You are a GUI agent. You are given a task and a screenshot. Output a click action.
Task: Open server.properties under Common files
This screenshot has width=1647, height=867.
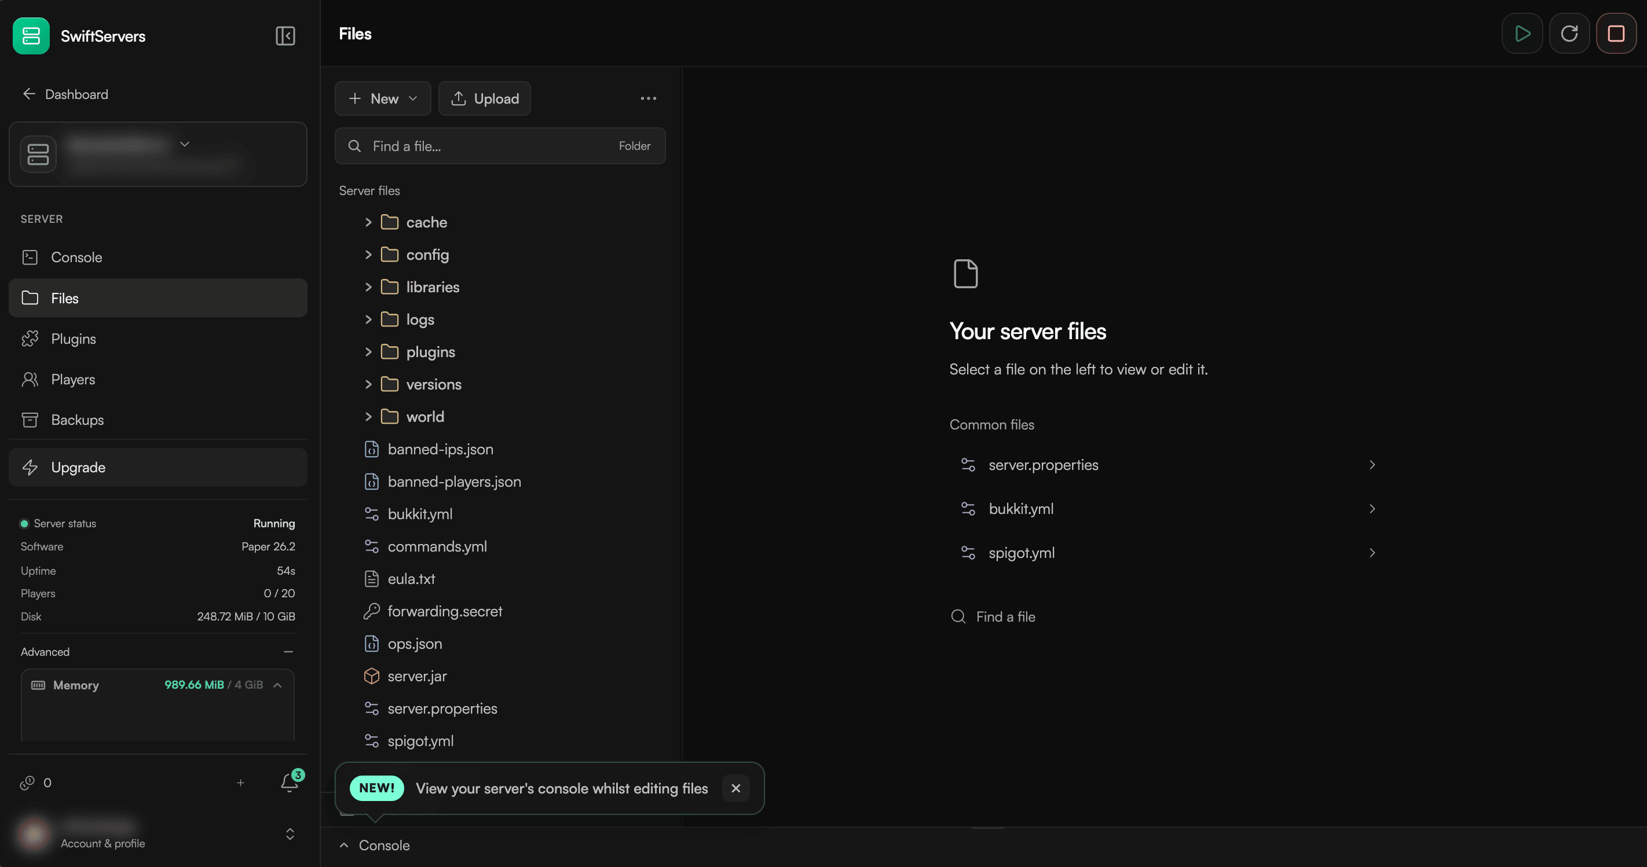[1167, 465]
